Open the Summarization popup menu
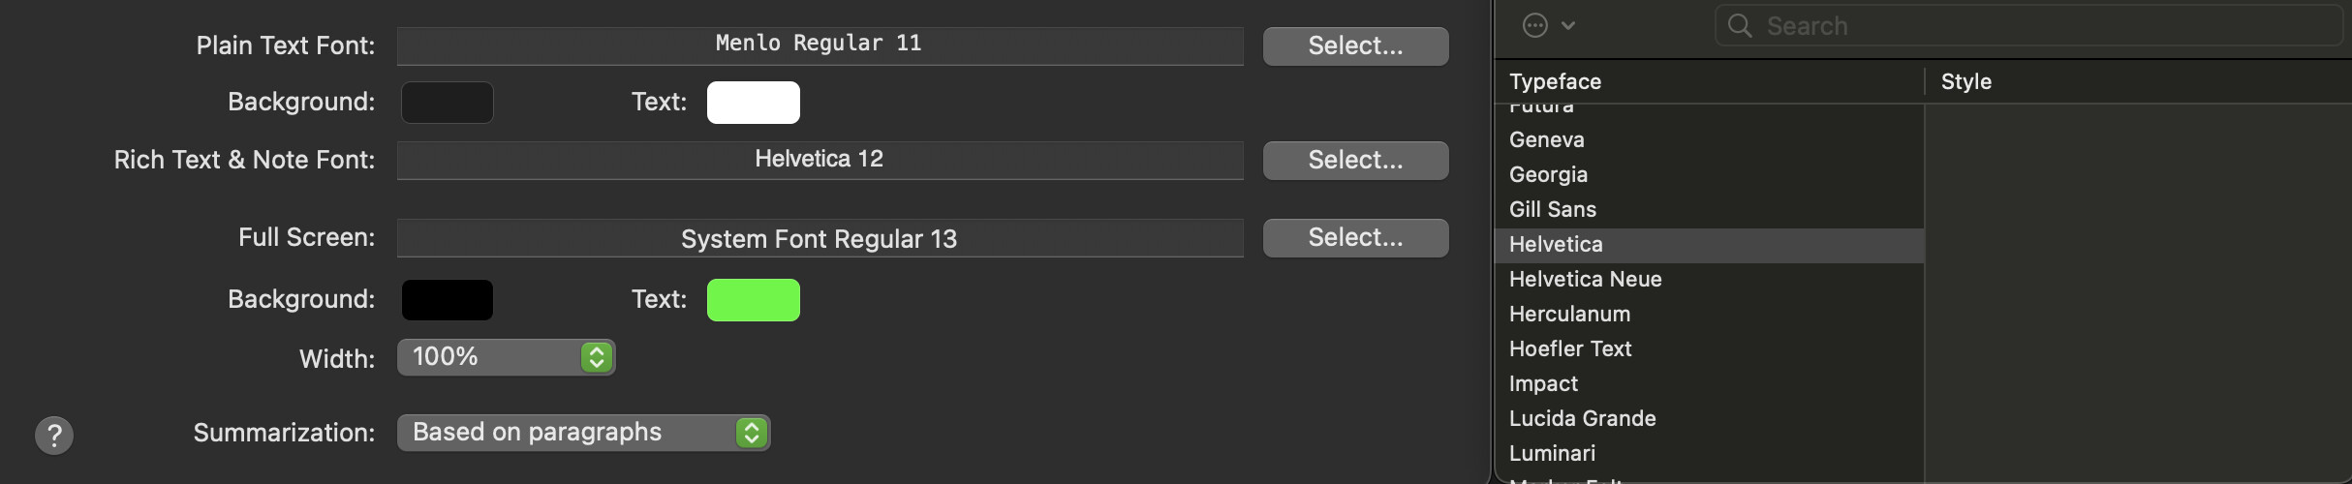This screenshot has height=484, width=2352. (583, 433)
